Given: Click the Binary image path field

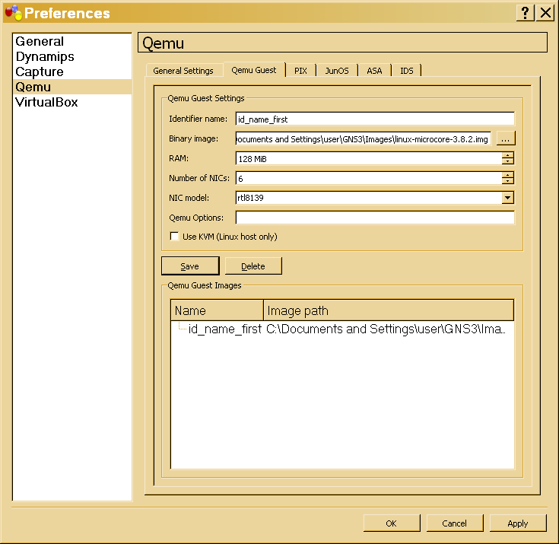Looking at the screenshot, I should pos(364,138).
